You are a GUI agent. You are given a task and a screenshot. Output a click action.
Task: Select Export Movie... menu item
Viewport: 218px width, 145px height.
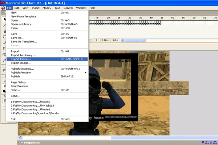point(47,59)
